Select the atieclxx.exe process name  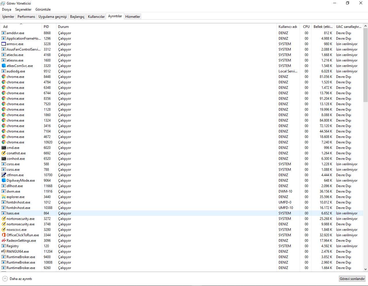pos(15,55)
